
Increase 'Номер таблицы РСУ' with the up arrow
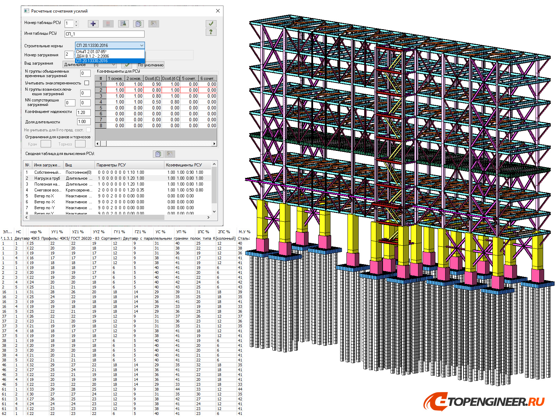[x=76, y=22]
